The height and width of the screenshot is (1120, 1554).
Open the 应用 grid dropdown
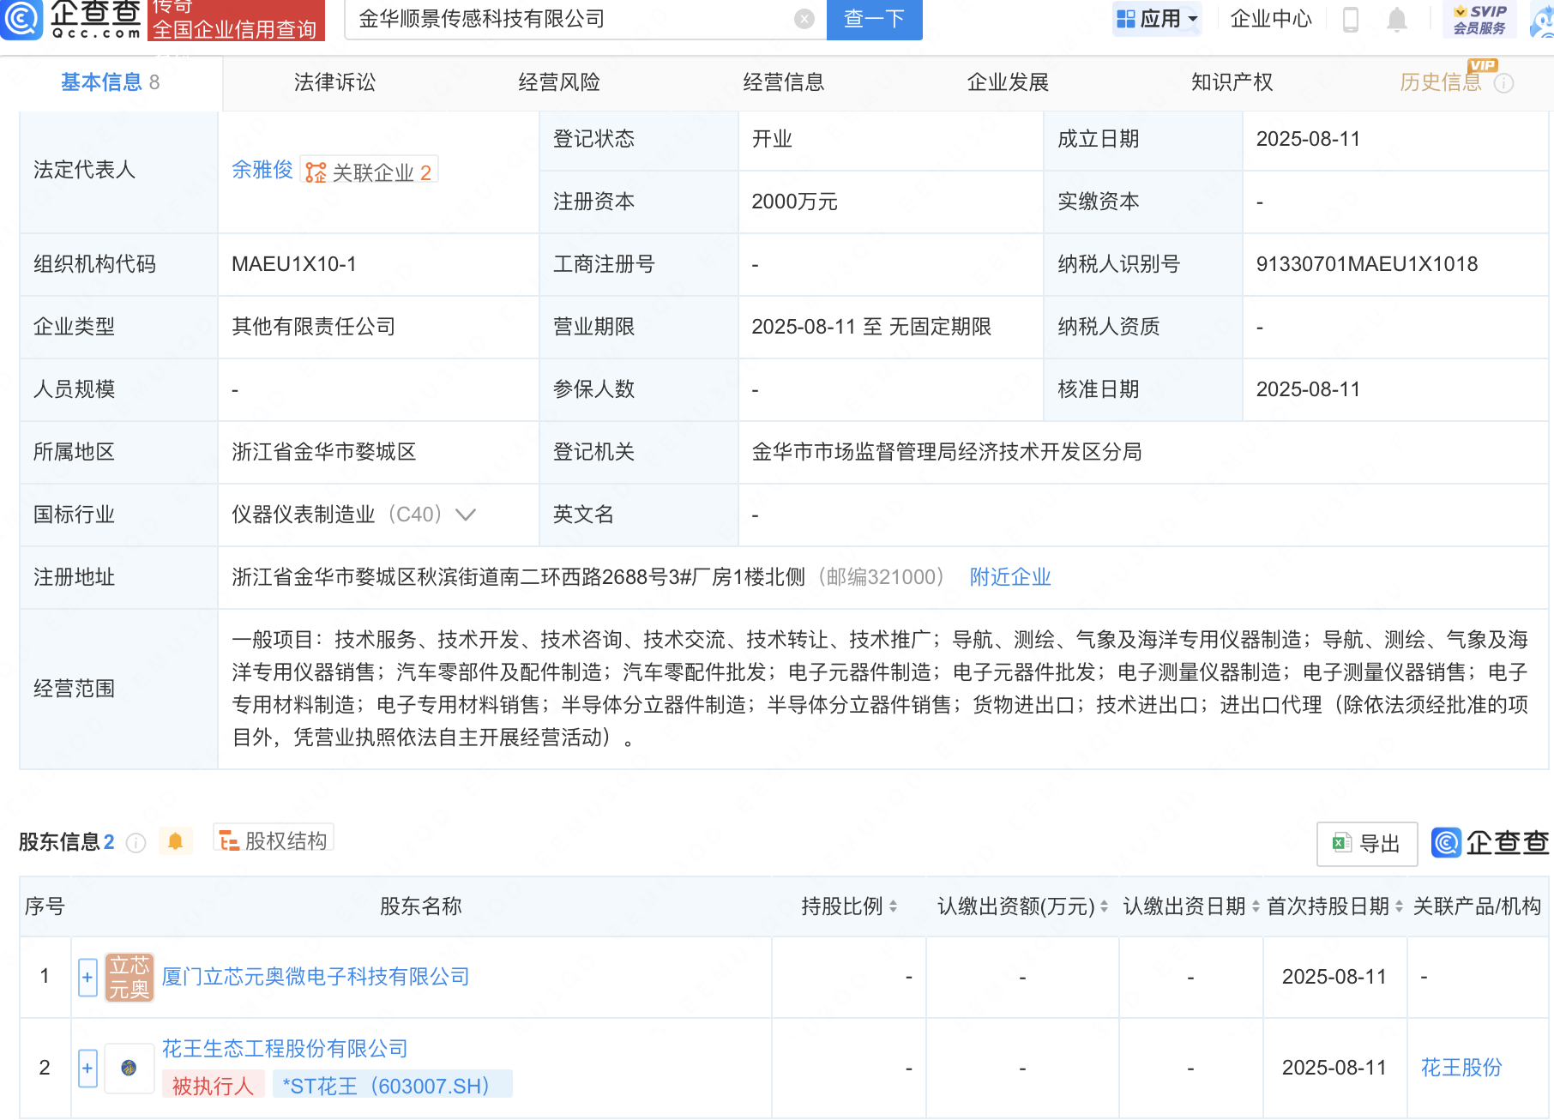1157,19
